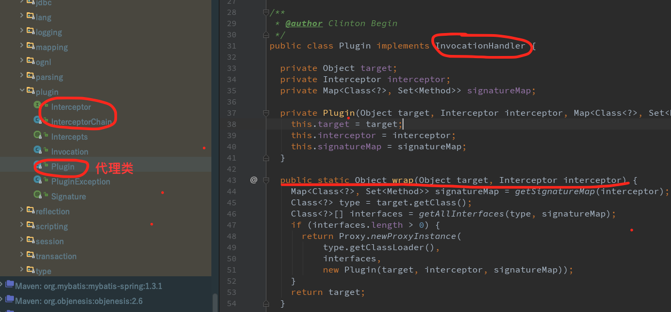The height and width of the screenshot is (312, 671).
Task: Expand the jdbc package folder
Action: tap(22, 2)
